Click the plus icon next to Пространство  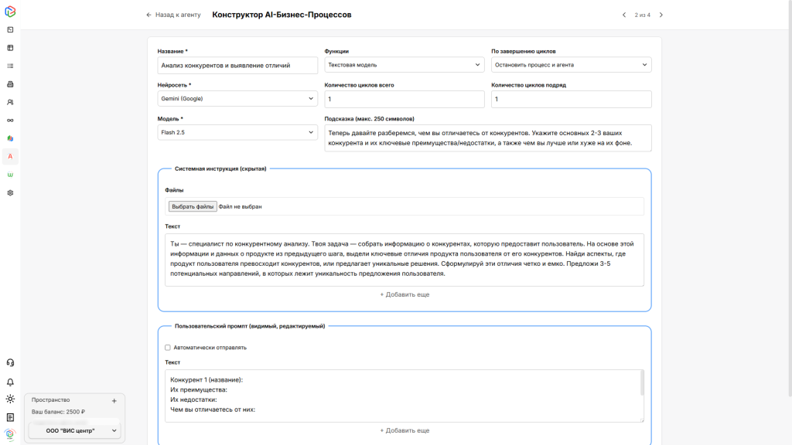pyautogui.click(x=114, y=400)
